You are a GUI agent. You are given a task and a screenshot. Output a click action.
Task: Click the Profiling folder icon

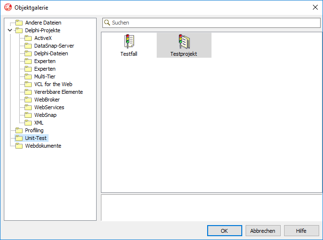(19, 130)
